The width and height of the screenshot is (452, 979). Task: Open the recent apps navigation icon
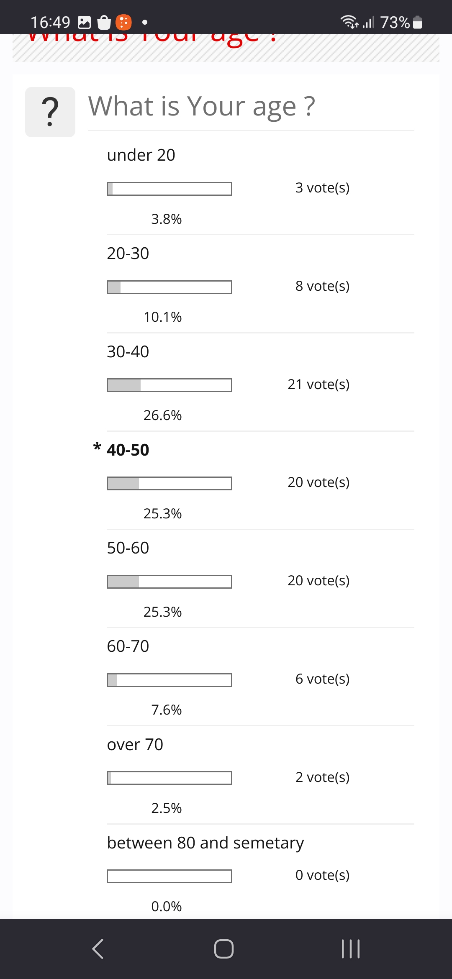coord(350,948)
